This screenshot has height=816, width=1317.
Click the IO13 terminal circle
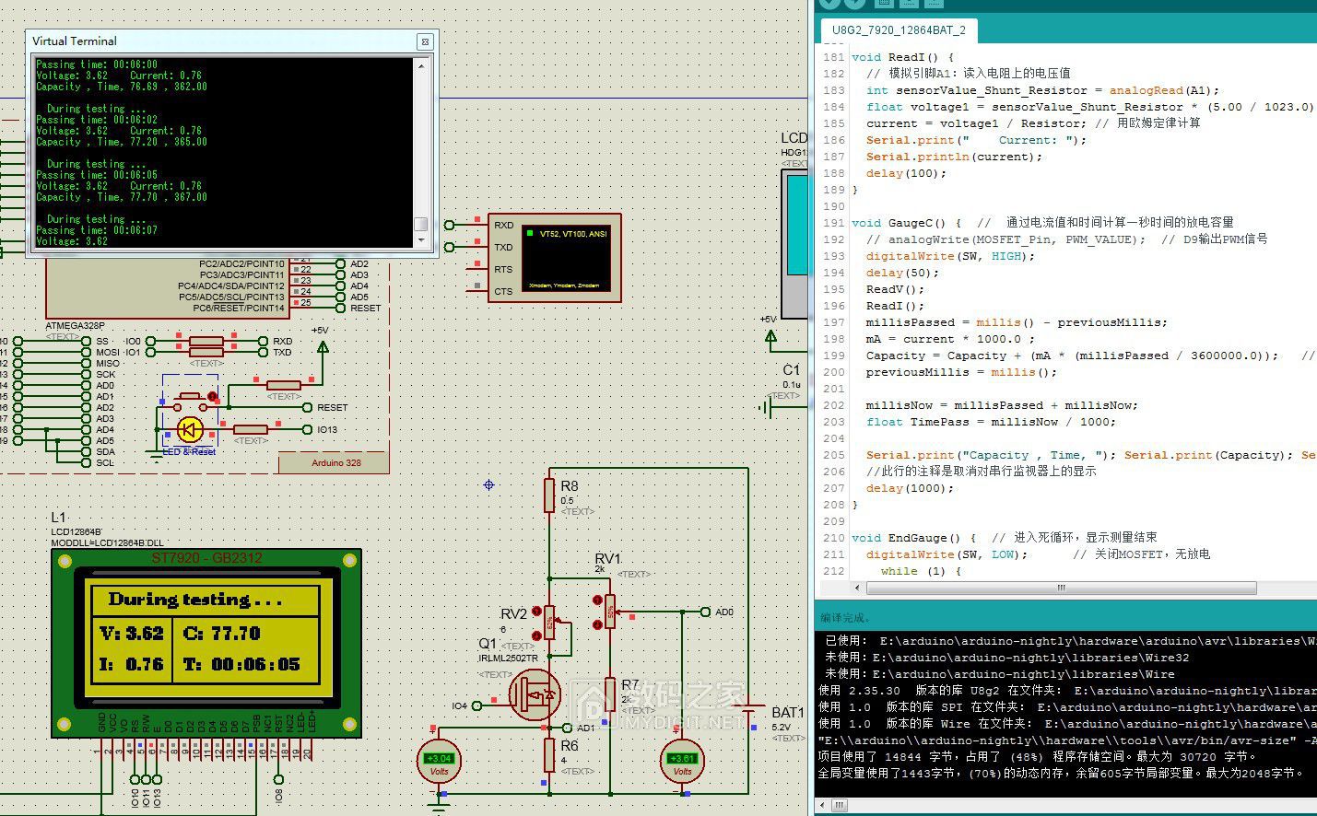(x=308, y=429)
